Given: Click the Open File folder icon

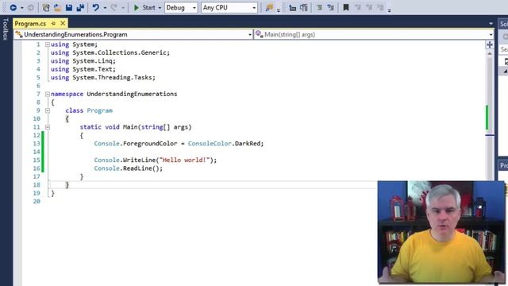Looking at the screenshot, I should click(58, 7).
